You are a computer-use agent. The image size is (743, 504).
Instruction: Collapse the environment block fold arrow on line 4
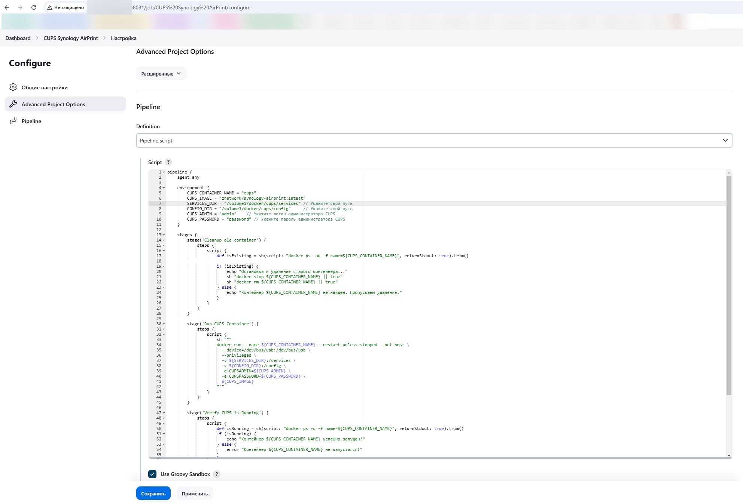164,188
